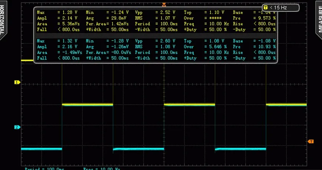Screen dimensions: 322x170
Task: Click channel 1 RMS value 1.07 V
Action: [168, 18]
